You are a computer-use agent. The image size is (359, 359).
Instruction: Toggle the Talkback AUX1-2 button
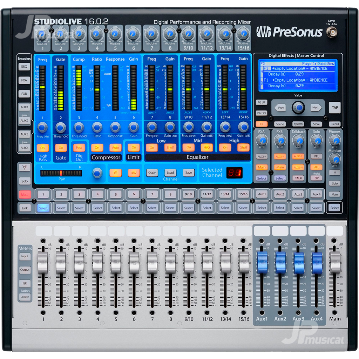click(298, 156)
